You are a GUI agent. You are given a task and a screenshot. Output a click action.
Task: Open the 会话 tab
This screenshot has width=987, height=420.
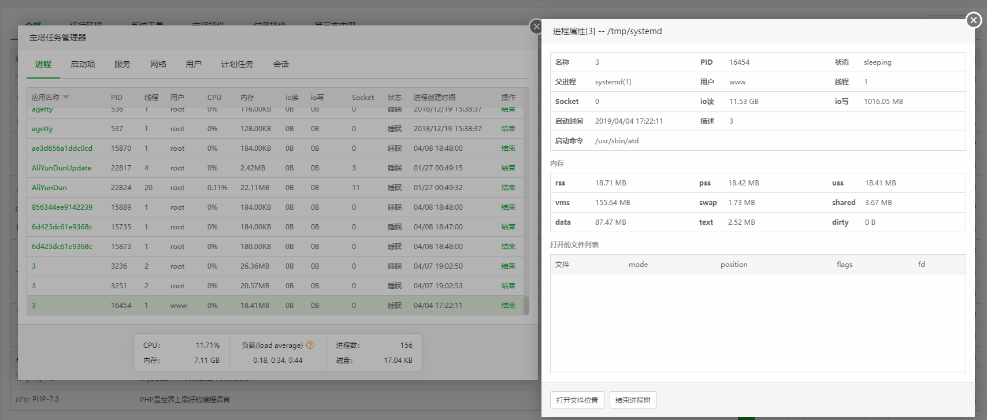pyautogui.click(x=281, y=64)
